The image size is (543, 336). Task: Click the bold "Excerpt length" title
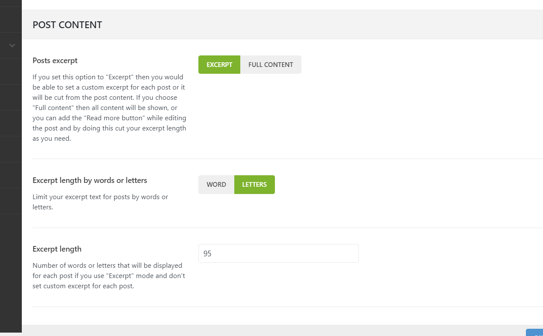(57, 249)
